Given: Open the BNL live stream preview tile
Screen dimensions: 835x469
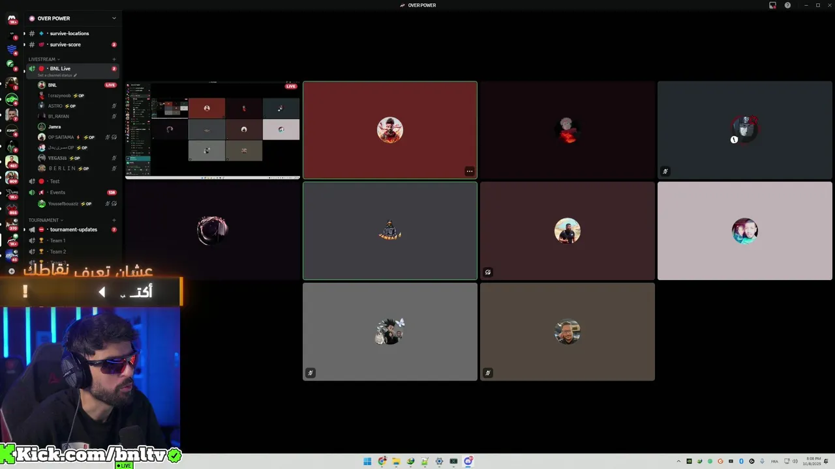Looking at the screenshot, I should 213,130.
